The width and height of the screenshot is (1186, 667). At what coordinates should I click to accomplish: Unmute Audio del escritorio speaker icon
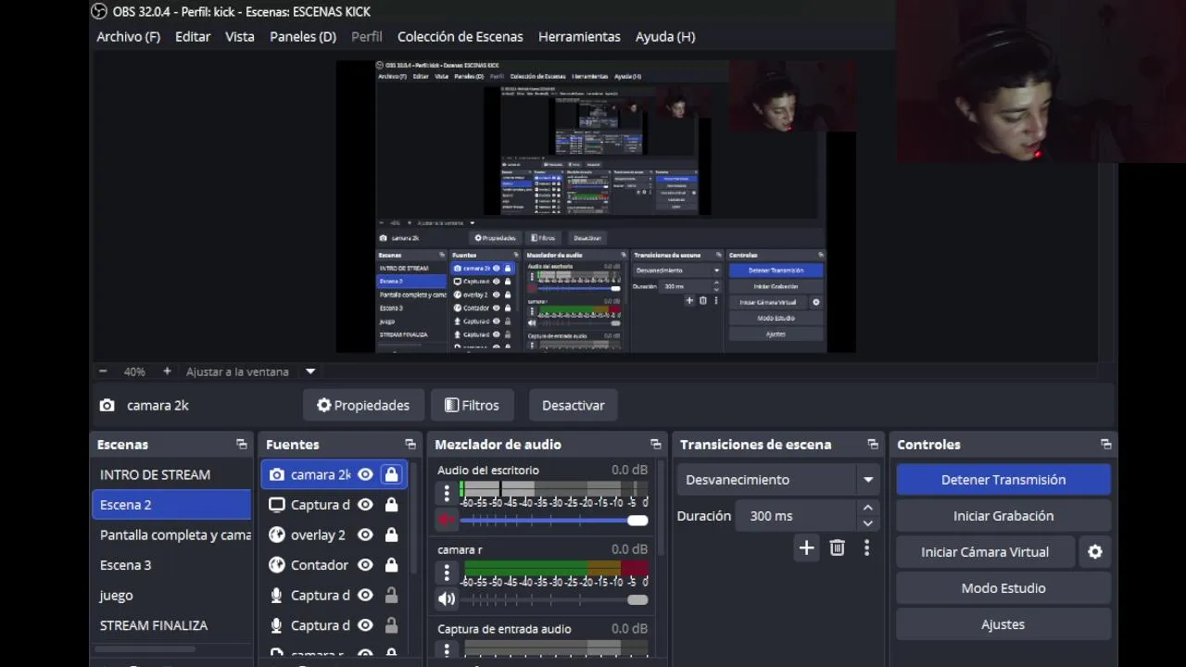point(447,521)
